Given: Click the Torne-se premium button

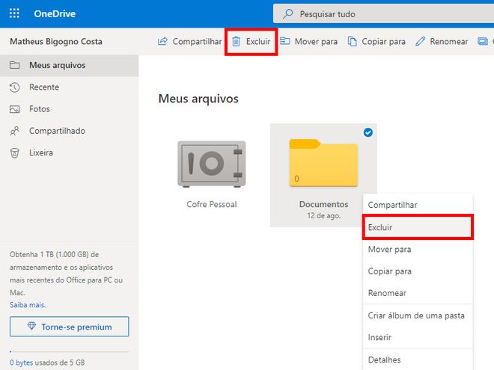Looking at the screenshot, I should (x=70, y=327).
